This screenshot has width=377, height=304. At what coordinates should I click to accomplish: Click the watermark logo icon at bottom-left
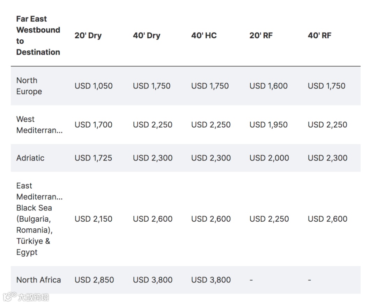(10, 297)
